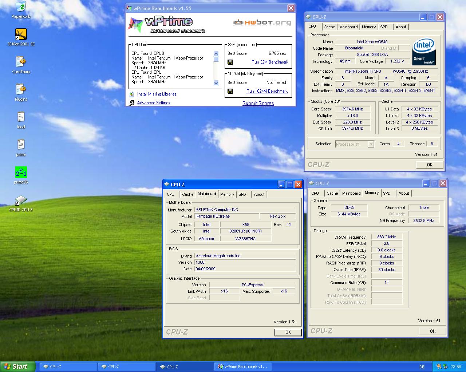Launch CPUID CPU-Z desktop shortcut
466x372 pixels.
pos(21,203)
